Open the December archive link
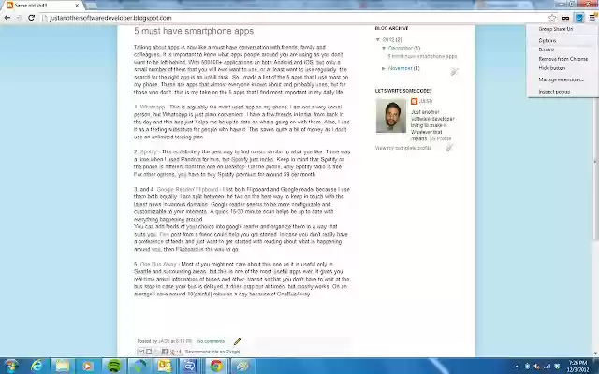599x374 pixels. tap(401, 48)
